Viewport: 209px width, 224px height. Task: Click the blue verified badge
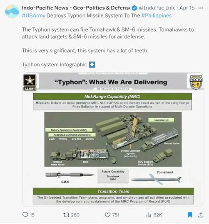point(134,8)
